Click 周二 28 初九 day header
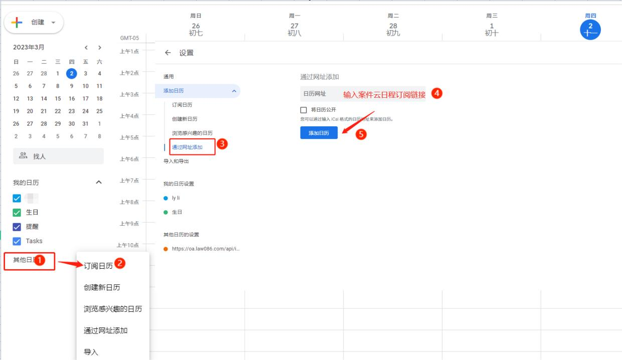 tap(393, 26)
